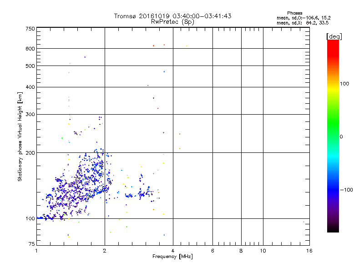
Task: Click the x-axis label "4"
Action: [x=173, y=251]
